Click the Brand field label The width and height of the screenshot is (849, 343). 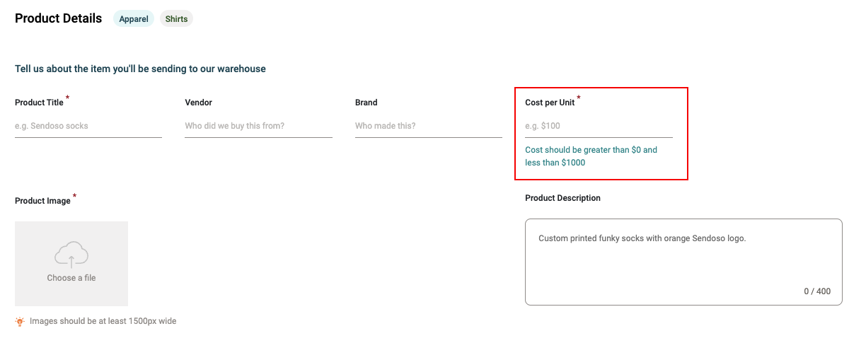366,103
